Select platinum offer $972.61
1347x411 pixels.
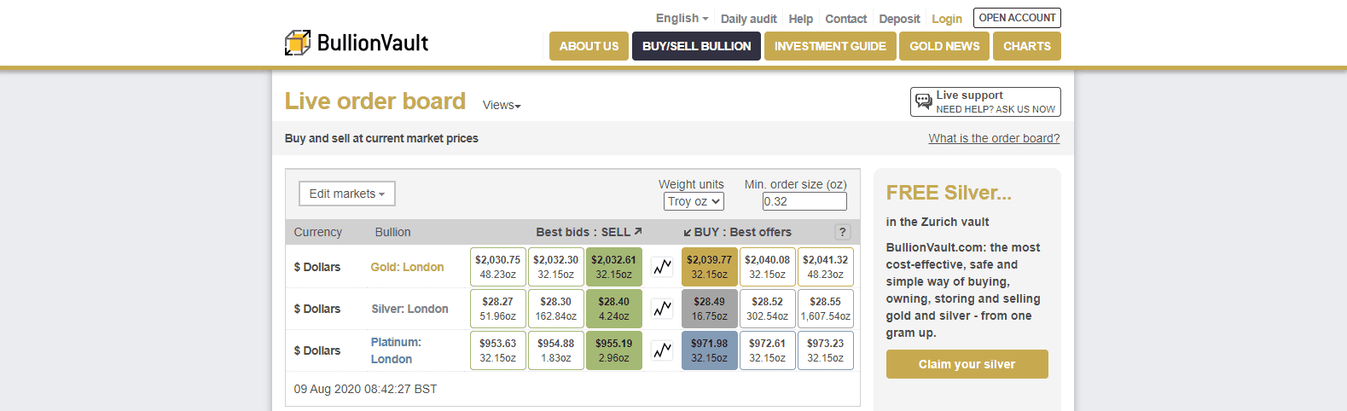[x=768, y=350]
